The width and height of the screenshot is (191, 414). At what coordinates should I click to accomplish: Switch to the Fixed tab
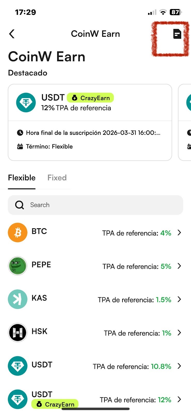[57, 178]
